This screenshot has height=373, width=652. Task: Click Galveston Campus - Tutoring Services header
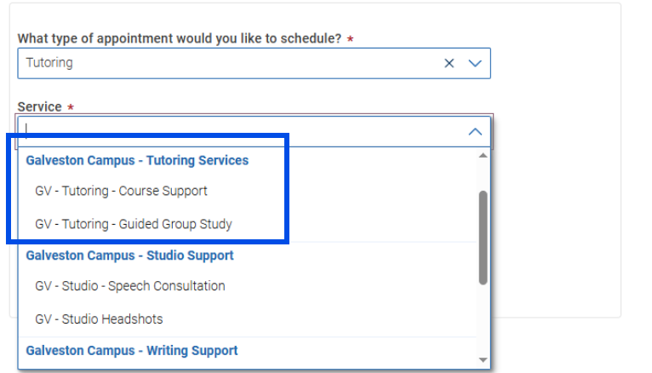click(x=137, y=160)
